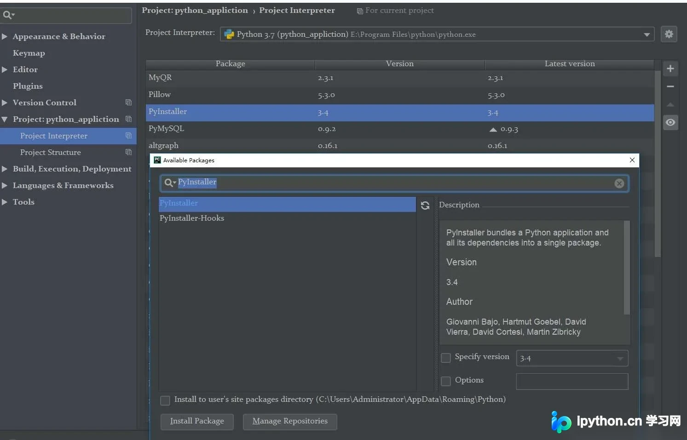Select the Pillow package row
Screen dimensions: 687x440
point(400,95)
